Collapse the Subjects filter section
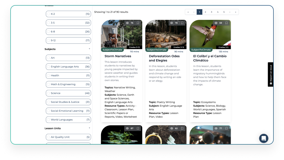 coord(89,49)
